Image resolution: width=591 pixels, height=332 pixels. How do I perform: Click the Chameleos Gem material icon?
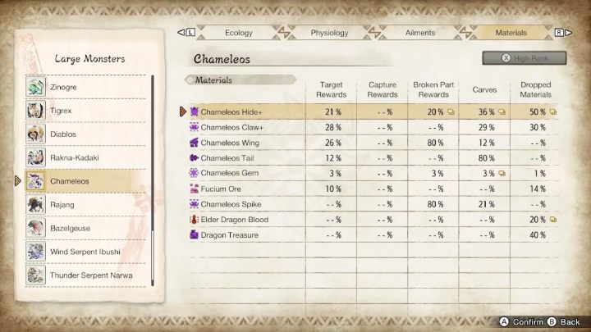pos(194,173)
